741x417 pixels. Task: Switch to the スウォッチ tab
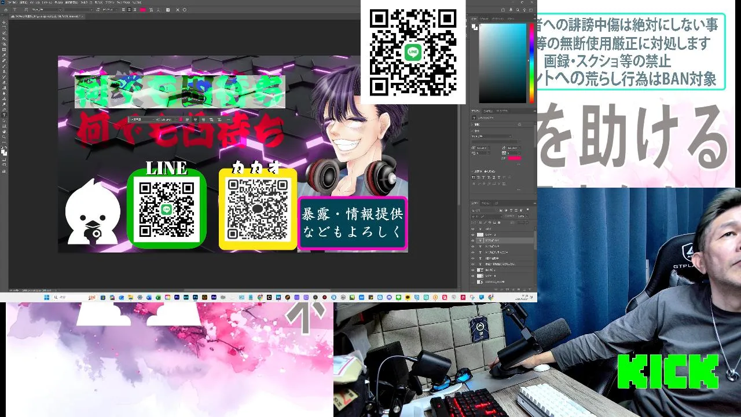tap(484, 19)
